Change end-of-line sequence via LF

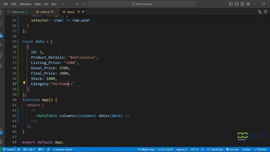pos(202,149)
